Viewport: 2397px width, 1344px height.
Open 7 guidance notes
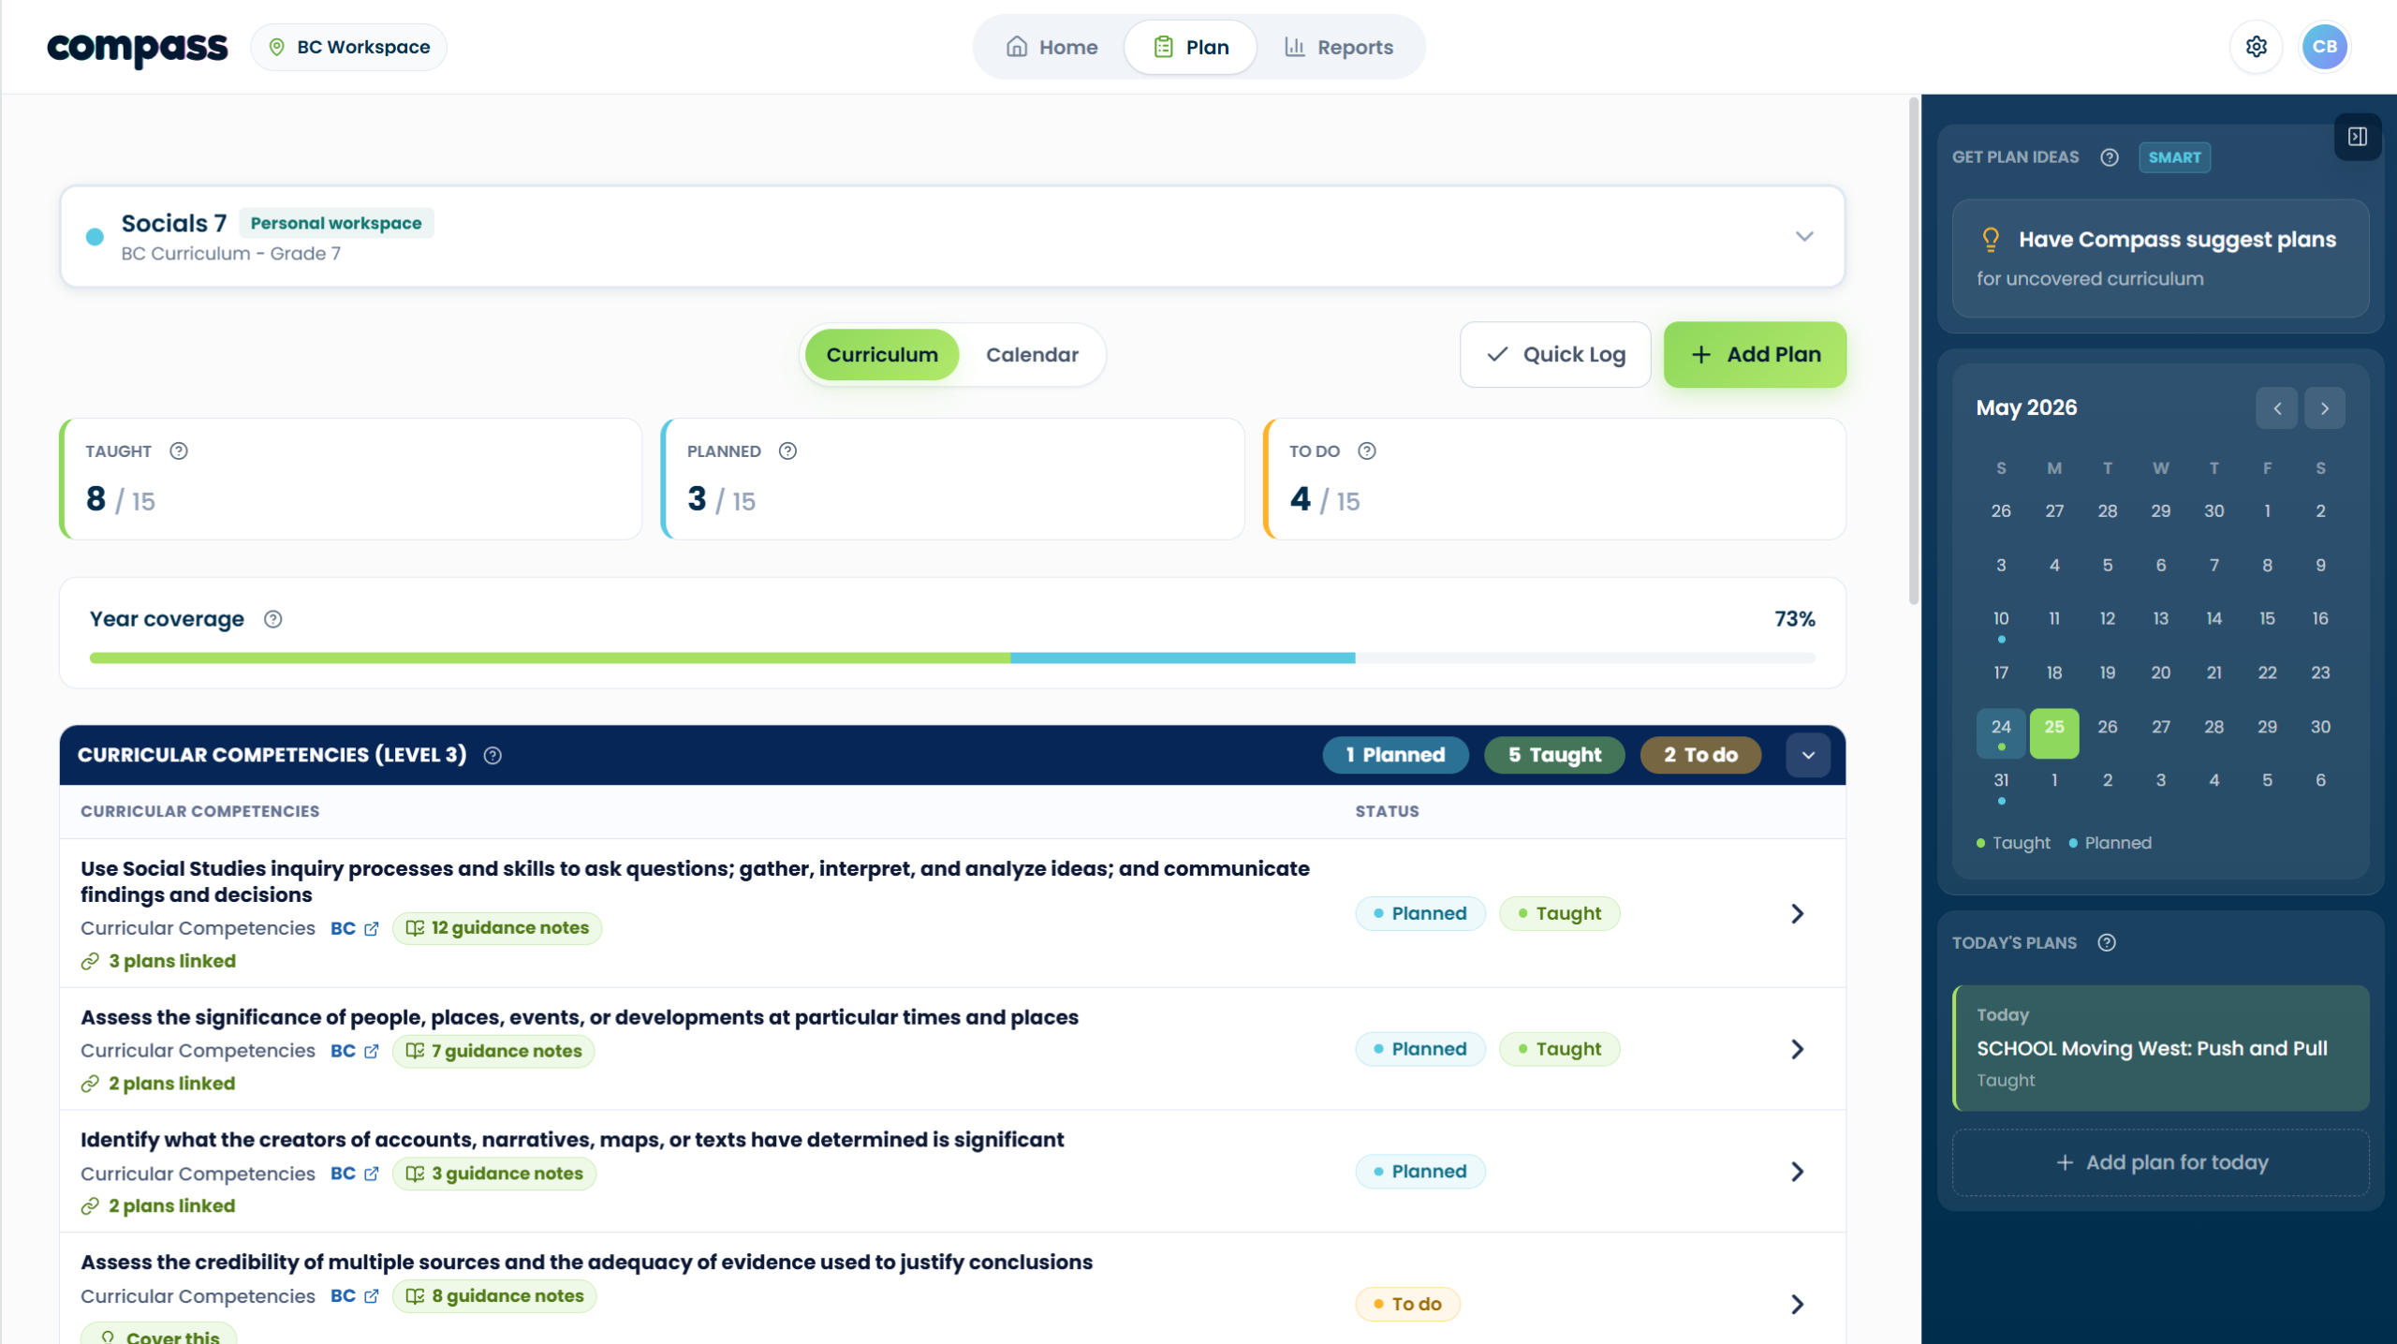[493, 1051]
